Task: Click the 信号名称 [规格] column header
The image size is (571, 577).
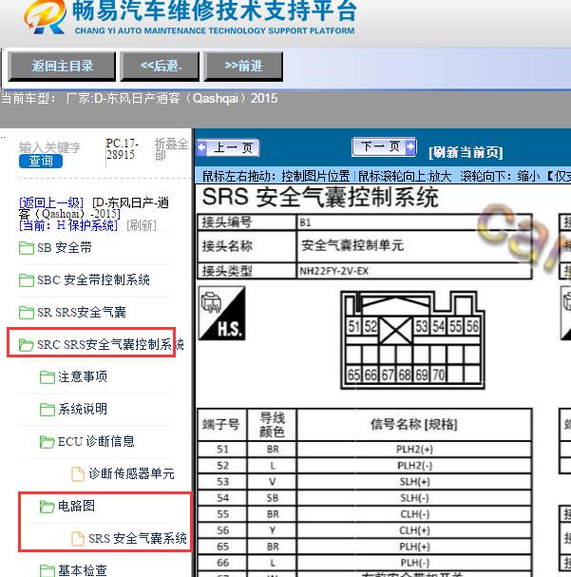Action: pos(414,425)
